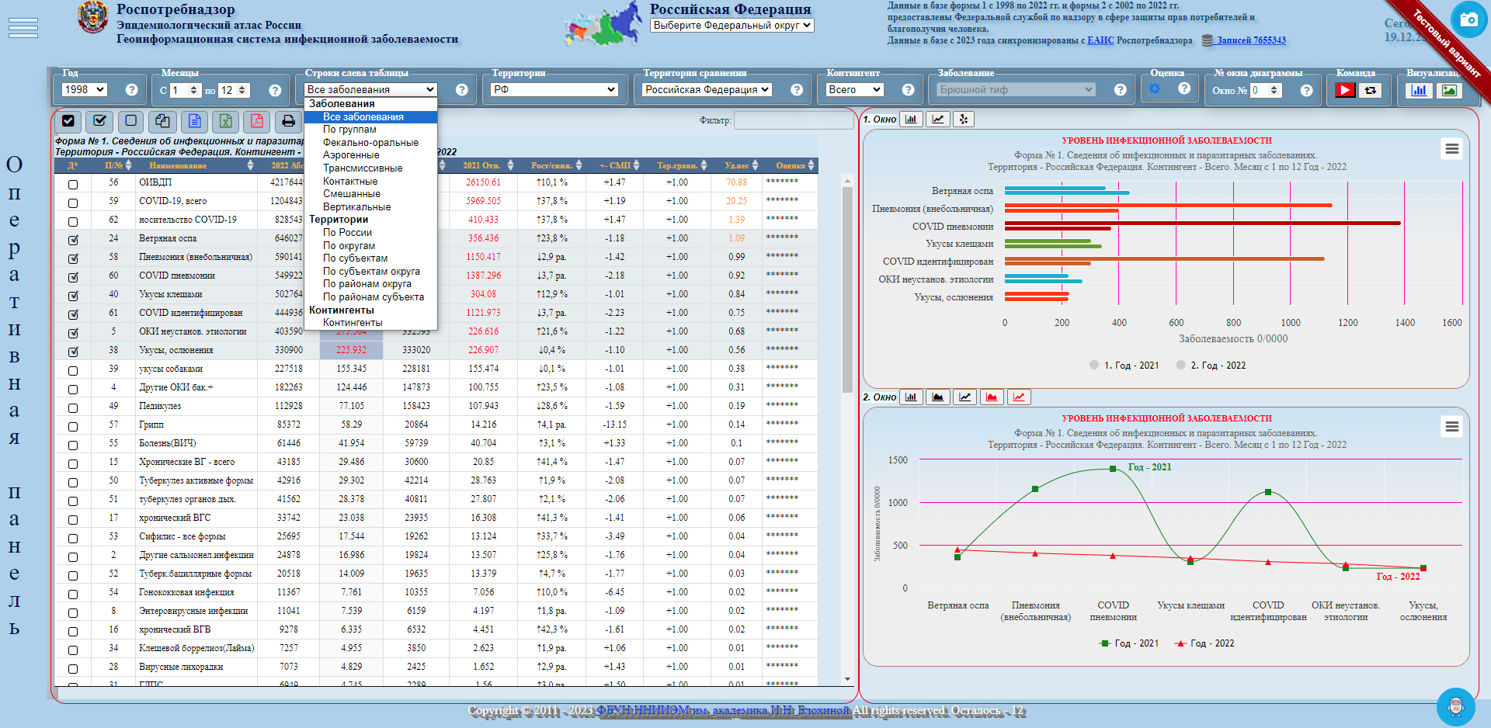Tick the Грипп row checkbox

(73, 427)
